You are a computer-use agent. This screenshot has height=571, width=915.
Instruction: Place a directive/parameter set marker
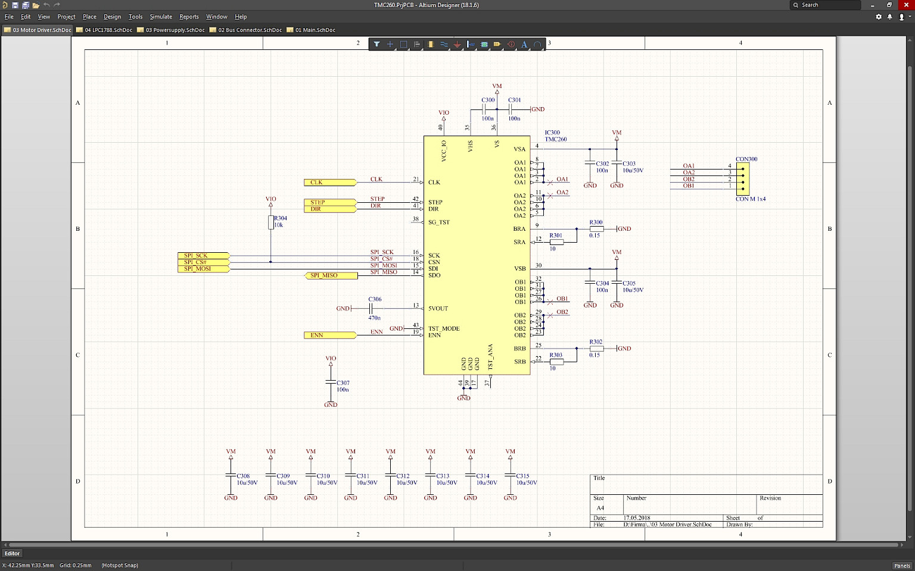[511, 44]
